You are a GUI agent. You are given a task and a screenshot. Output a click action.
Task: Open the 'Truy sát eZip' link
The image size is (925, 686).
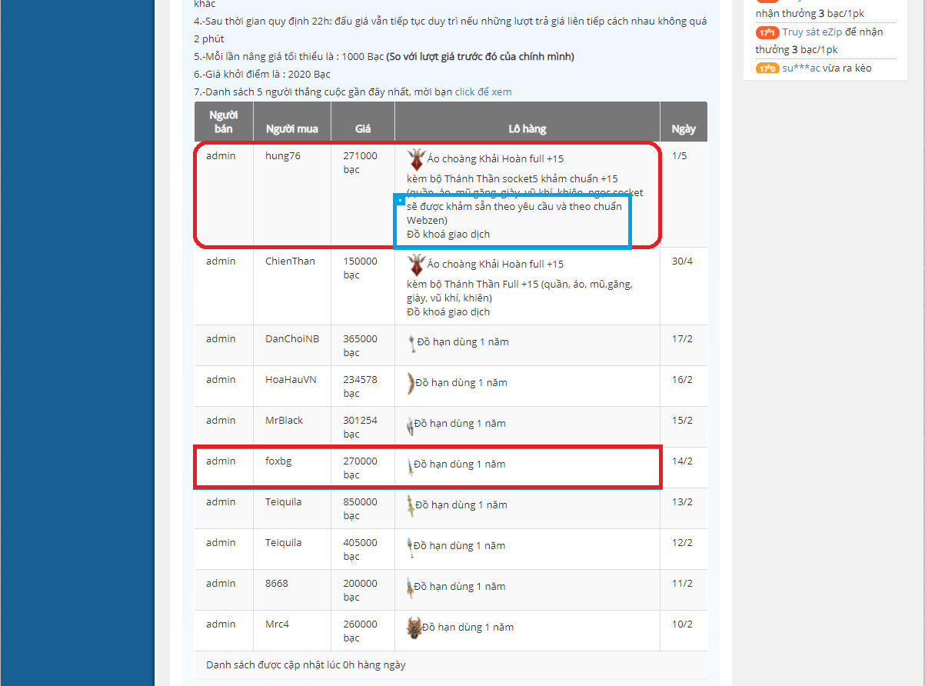[x=812, y=32]
